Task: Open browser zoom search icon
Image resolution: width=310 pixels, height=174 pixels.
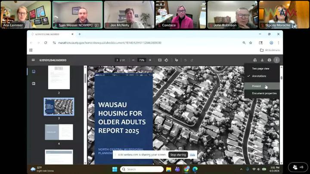Action: pyautogui.click(x=244, y=43)
